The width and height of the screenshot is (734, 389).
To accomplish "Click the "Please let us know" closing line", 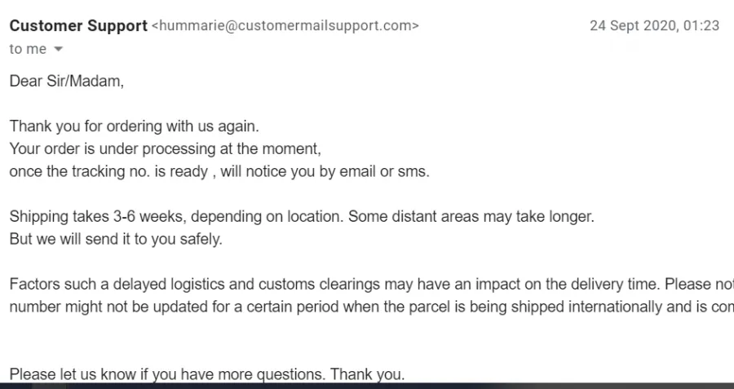I will tap(207, 374).
